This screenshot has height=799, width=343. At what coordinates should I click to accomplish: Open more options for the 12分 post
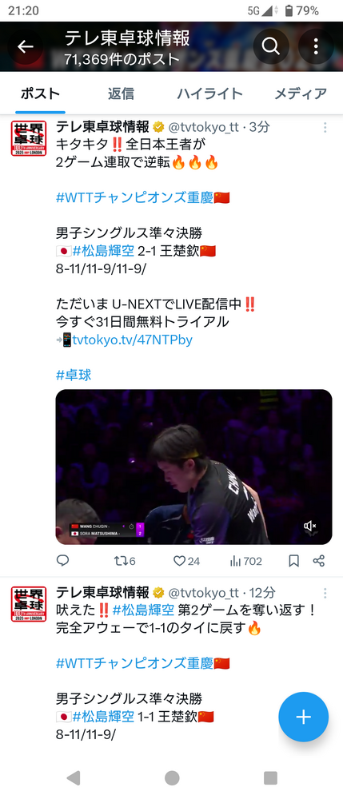click(x=325, y=593)
